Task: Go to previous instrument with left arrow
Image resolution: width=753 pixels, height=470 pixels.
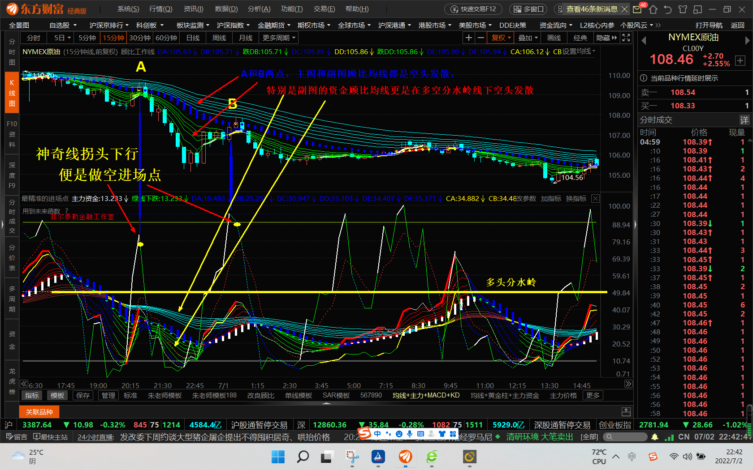Action: 644,41
